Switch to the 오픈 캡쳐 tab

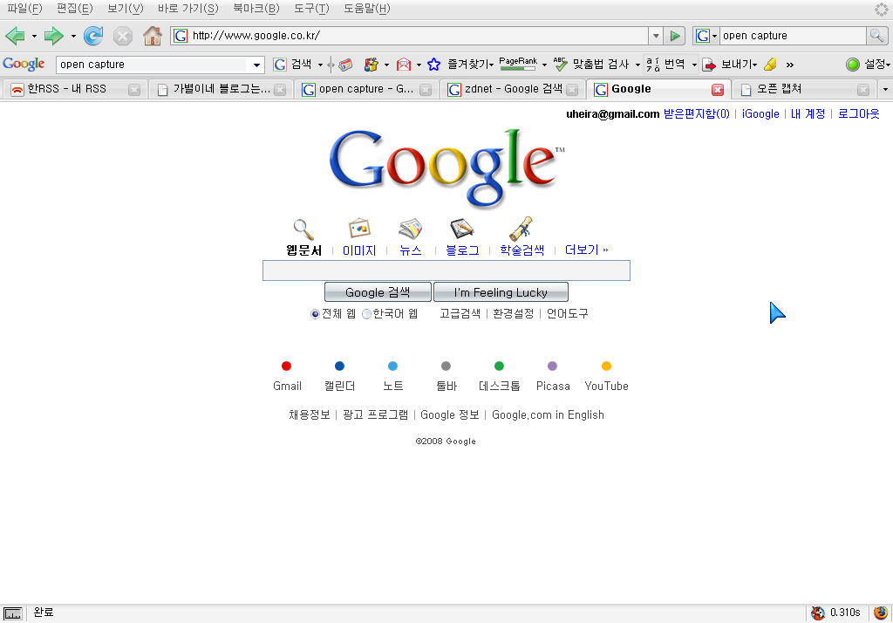tap(804, 90)
